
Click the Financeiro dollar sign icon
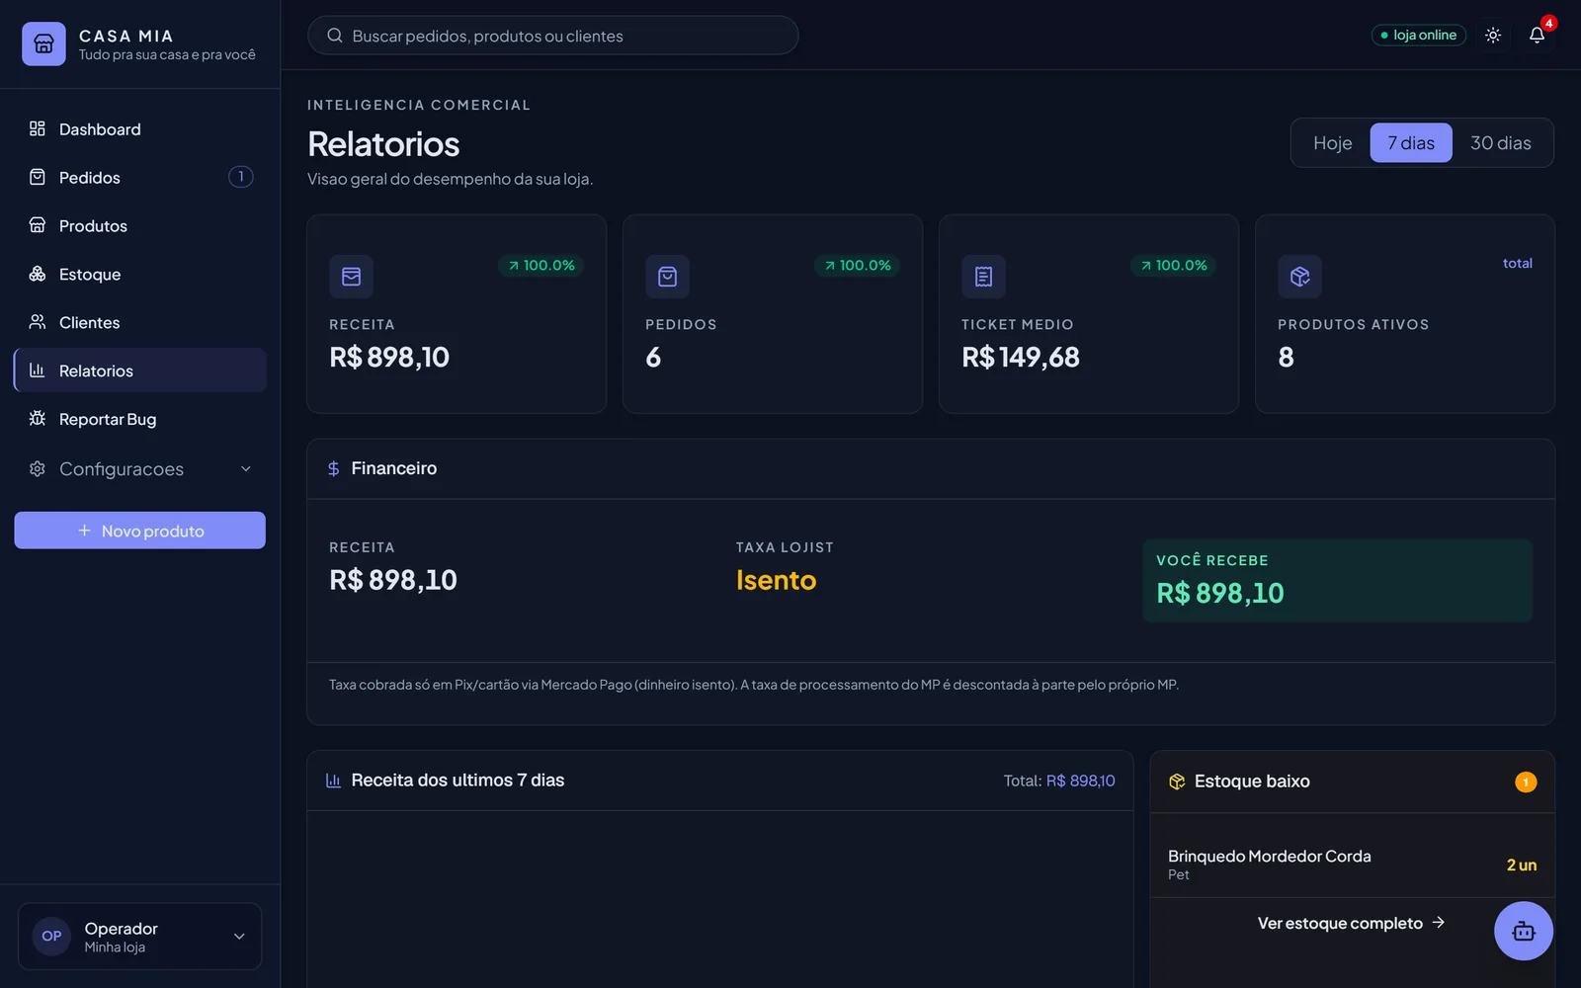334,468
